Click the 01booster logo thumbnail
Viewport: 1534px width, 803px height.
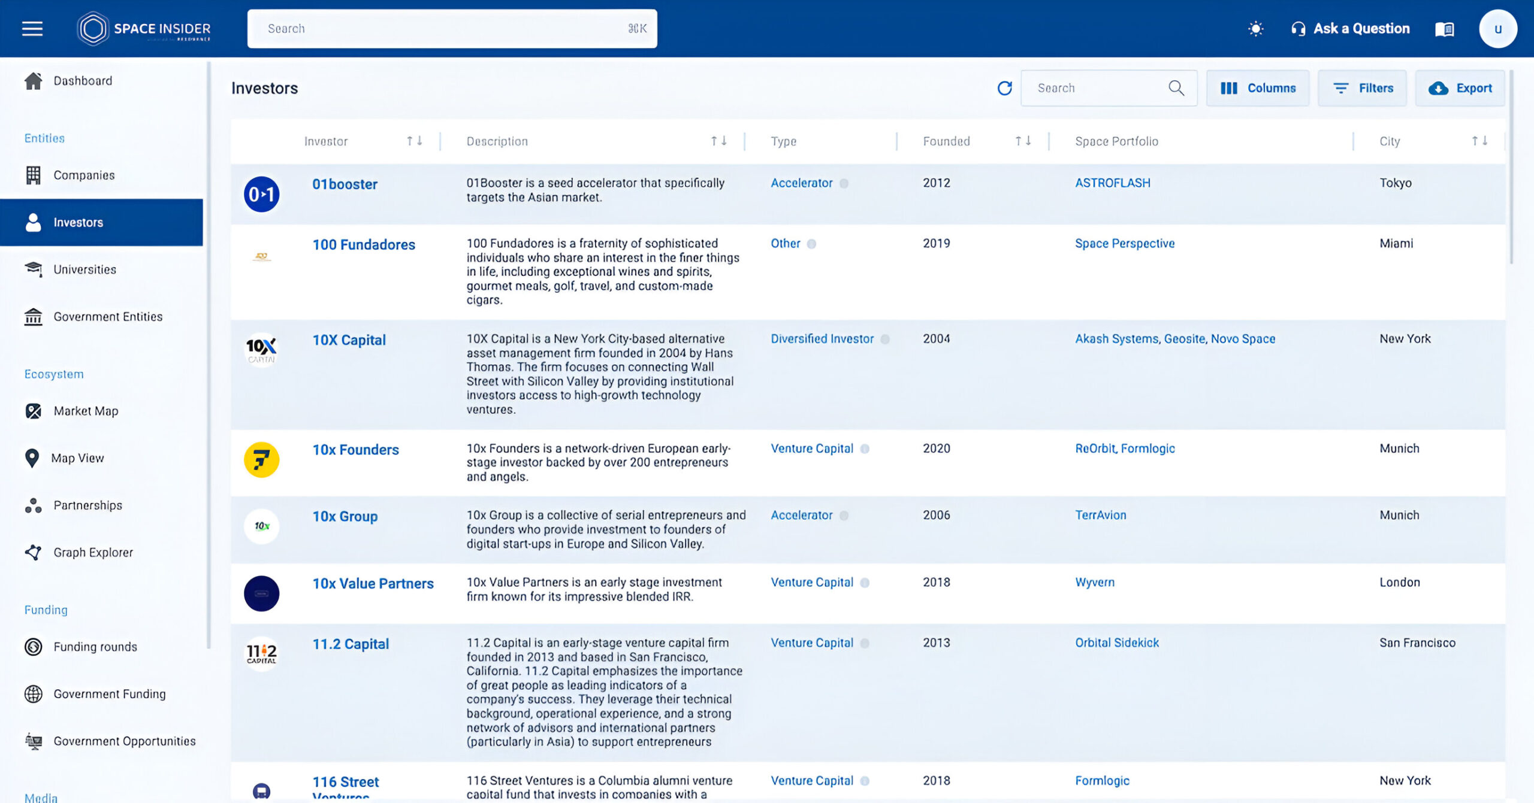pyautogui.click(x=261, y=194)
